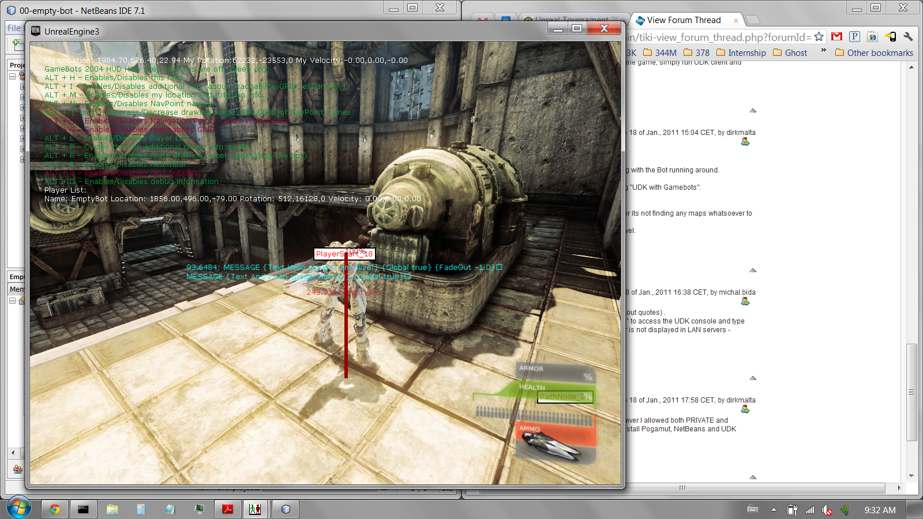Open the green-screen monitor taskbar icon
This screenshot has width=923, height=519.
pyautogui.click(x=199, y=509)
